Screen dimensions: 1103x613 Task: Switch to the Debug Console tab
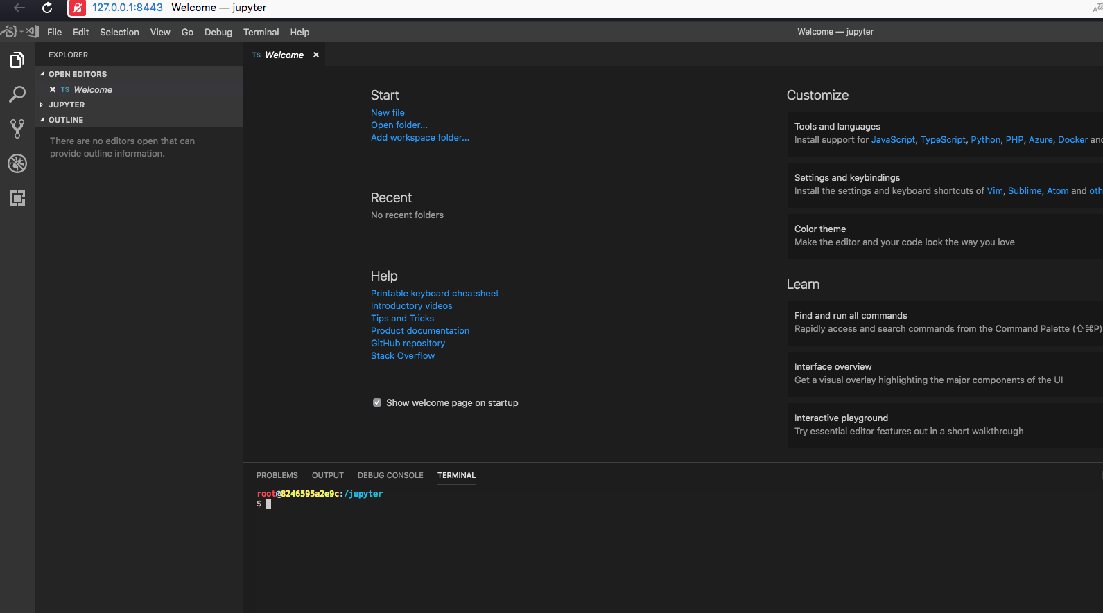(390, 475)
